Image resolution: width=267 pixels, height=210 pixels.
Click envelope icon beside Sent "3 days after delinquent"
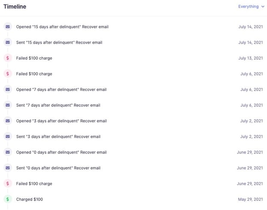click(x=8, y=136)
